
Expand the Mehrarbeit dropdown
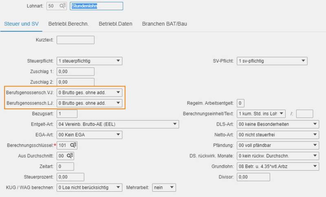point(164,188)
